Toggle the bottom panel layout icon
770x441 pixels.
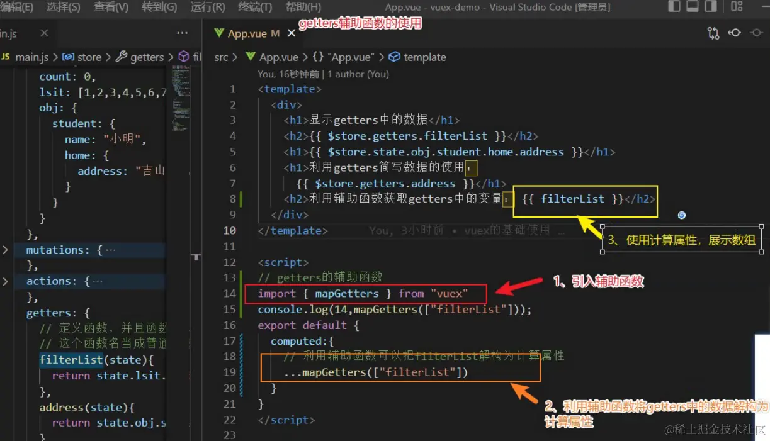click(693, 7)
